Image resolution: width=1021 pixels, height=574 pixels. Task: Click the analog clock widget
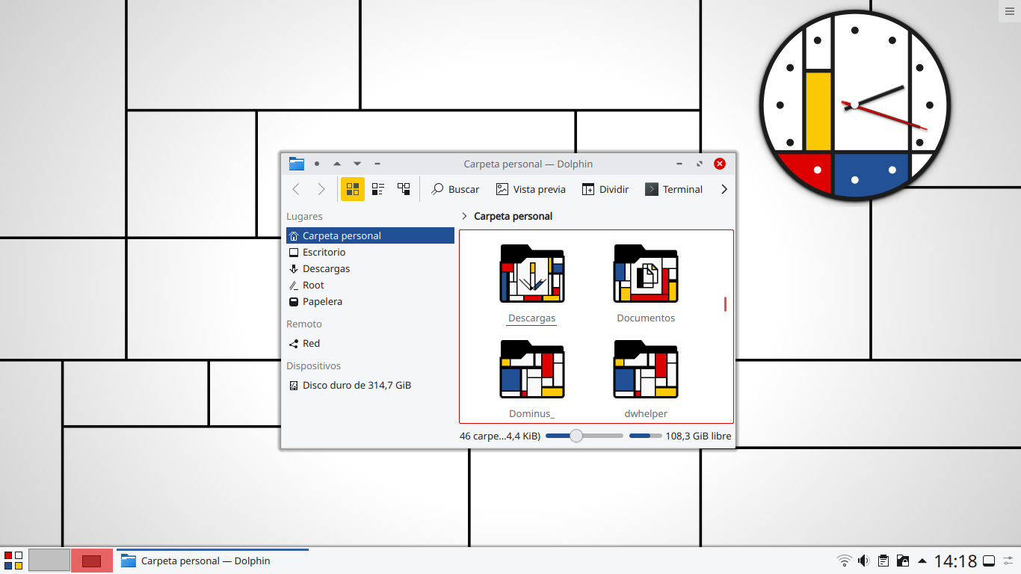pyautogui.click(x=854, y=105)
